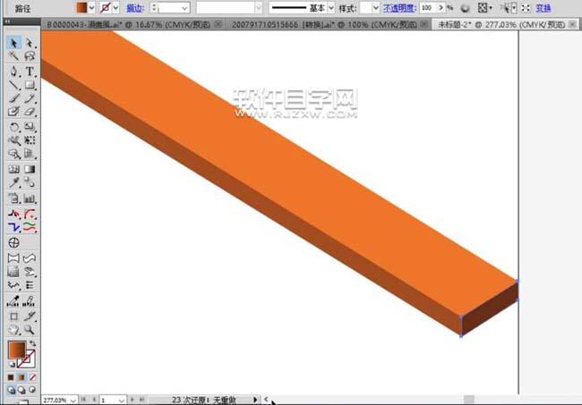This screenshot has width=582, height=405.
Task: Click the 描边 stroke link
Action: (135, 8)
